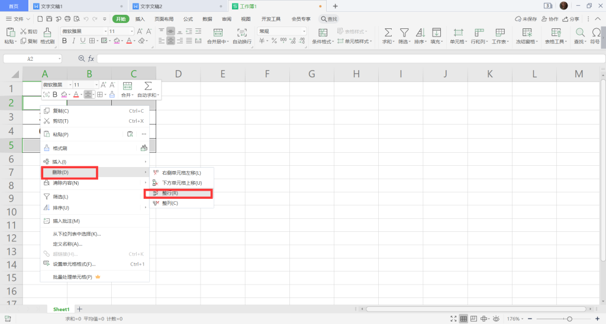606x324 pixels.
Task: Switch to full screen view in status bar
Action: [453, 319]
